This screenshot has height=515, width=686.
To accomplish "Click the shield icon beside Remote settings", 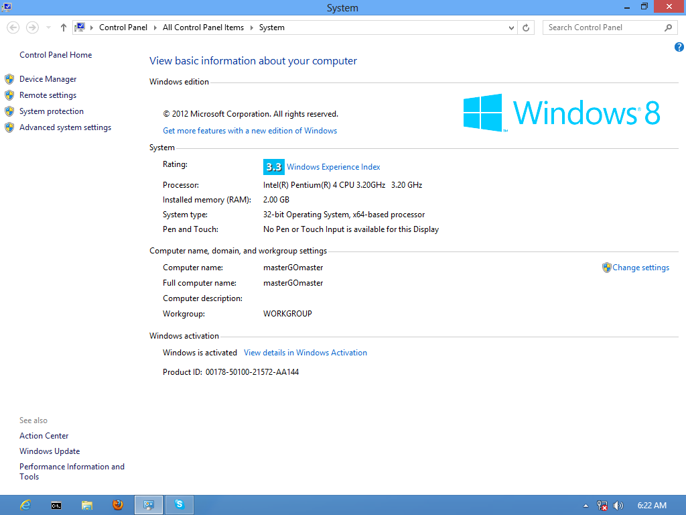I will pos(9,95).
